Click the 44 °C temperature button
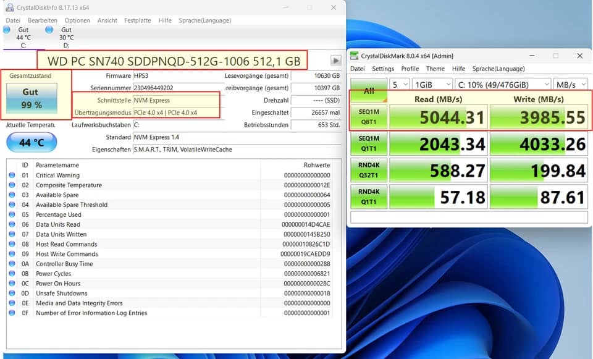The height and width of the screenshot is (359, 593). point(32,143)
